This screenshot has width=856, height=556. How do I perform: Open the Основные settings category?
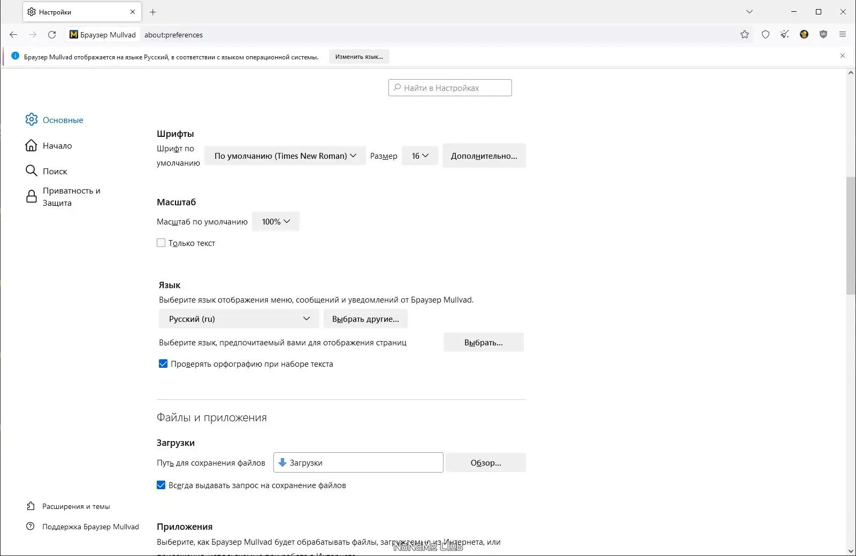[x=55, y=120]
